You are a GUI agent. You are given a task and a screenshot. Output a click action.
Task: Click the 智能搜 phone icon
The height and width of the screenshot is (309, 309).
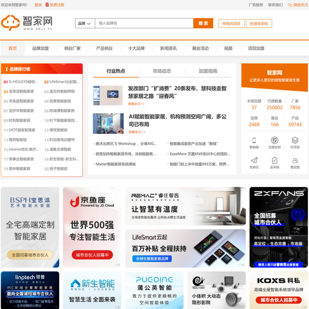[x=254, y=140]
